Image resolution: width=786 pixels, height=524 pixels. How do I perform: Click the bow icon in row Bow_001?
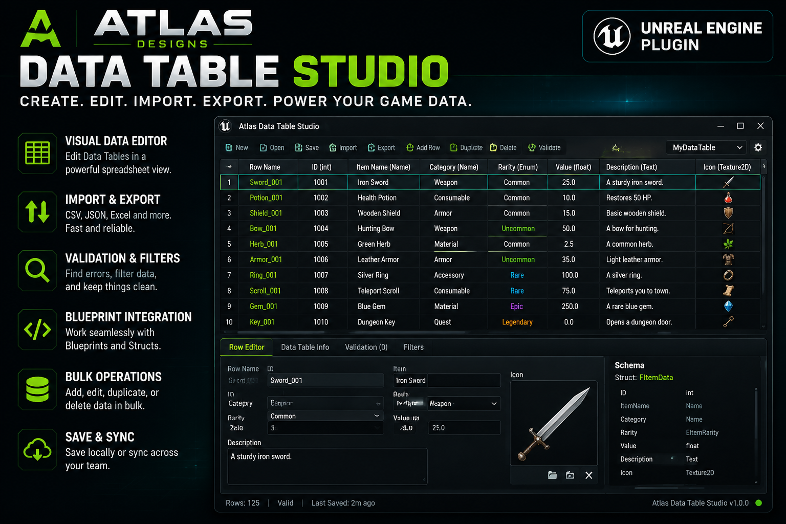tap(728, 228)
